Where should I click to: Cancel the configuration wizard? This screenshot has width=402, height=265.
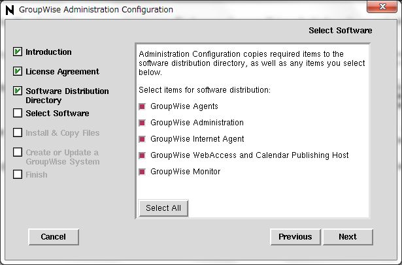point(54,236)
